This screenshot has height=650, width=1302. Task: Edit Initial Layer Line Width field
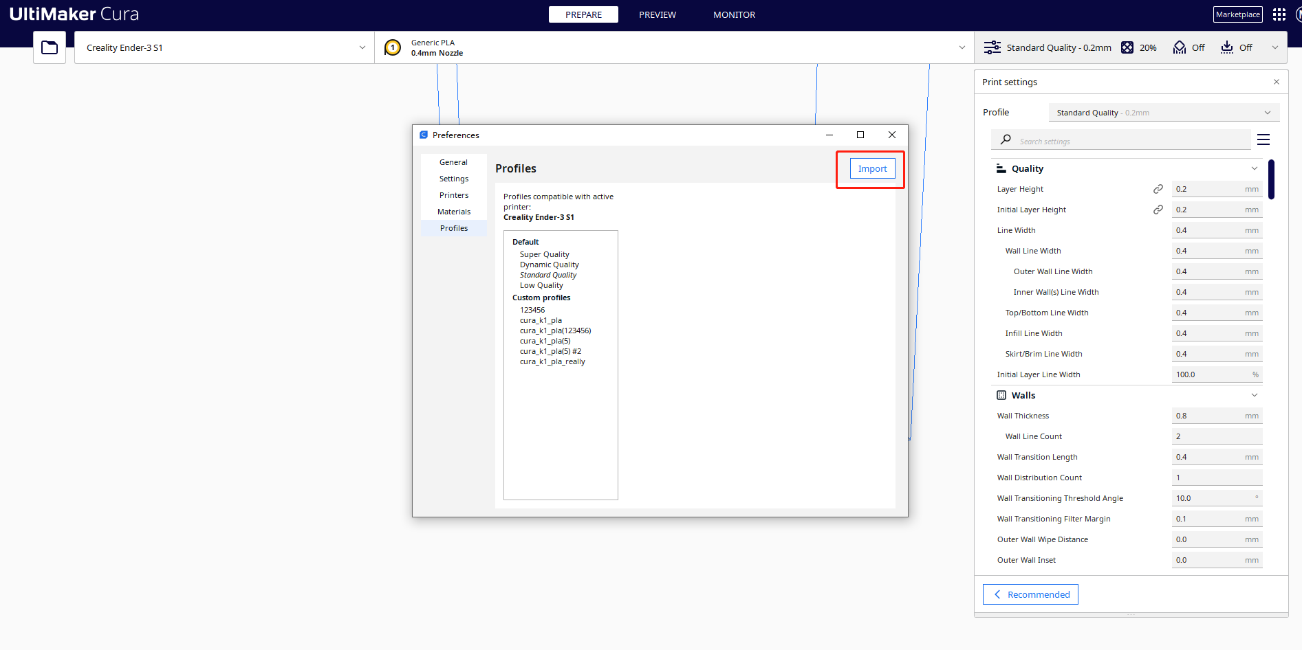coord(1217,374)
